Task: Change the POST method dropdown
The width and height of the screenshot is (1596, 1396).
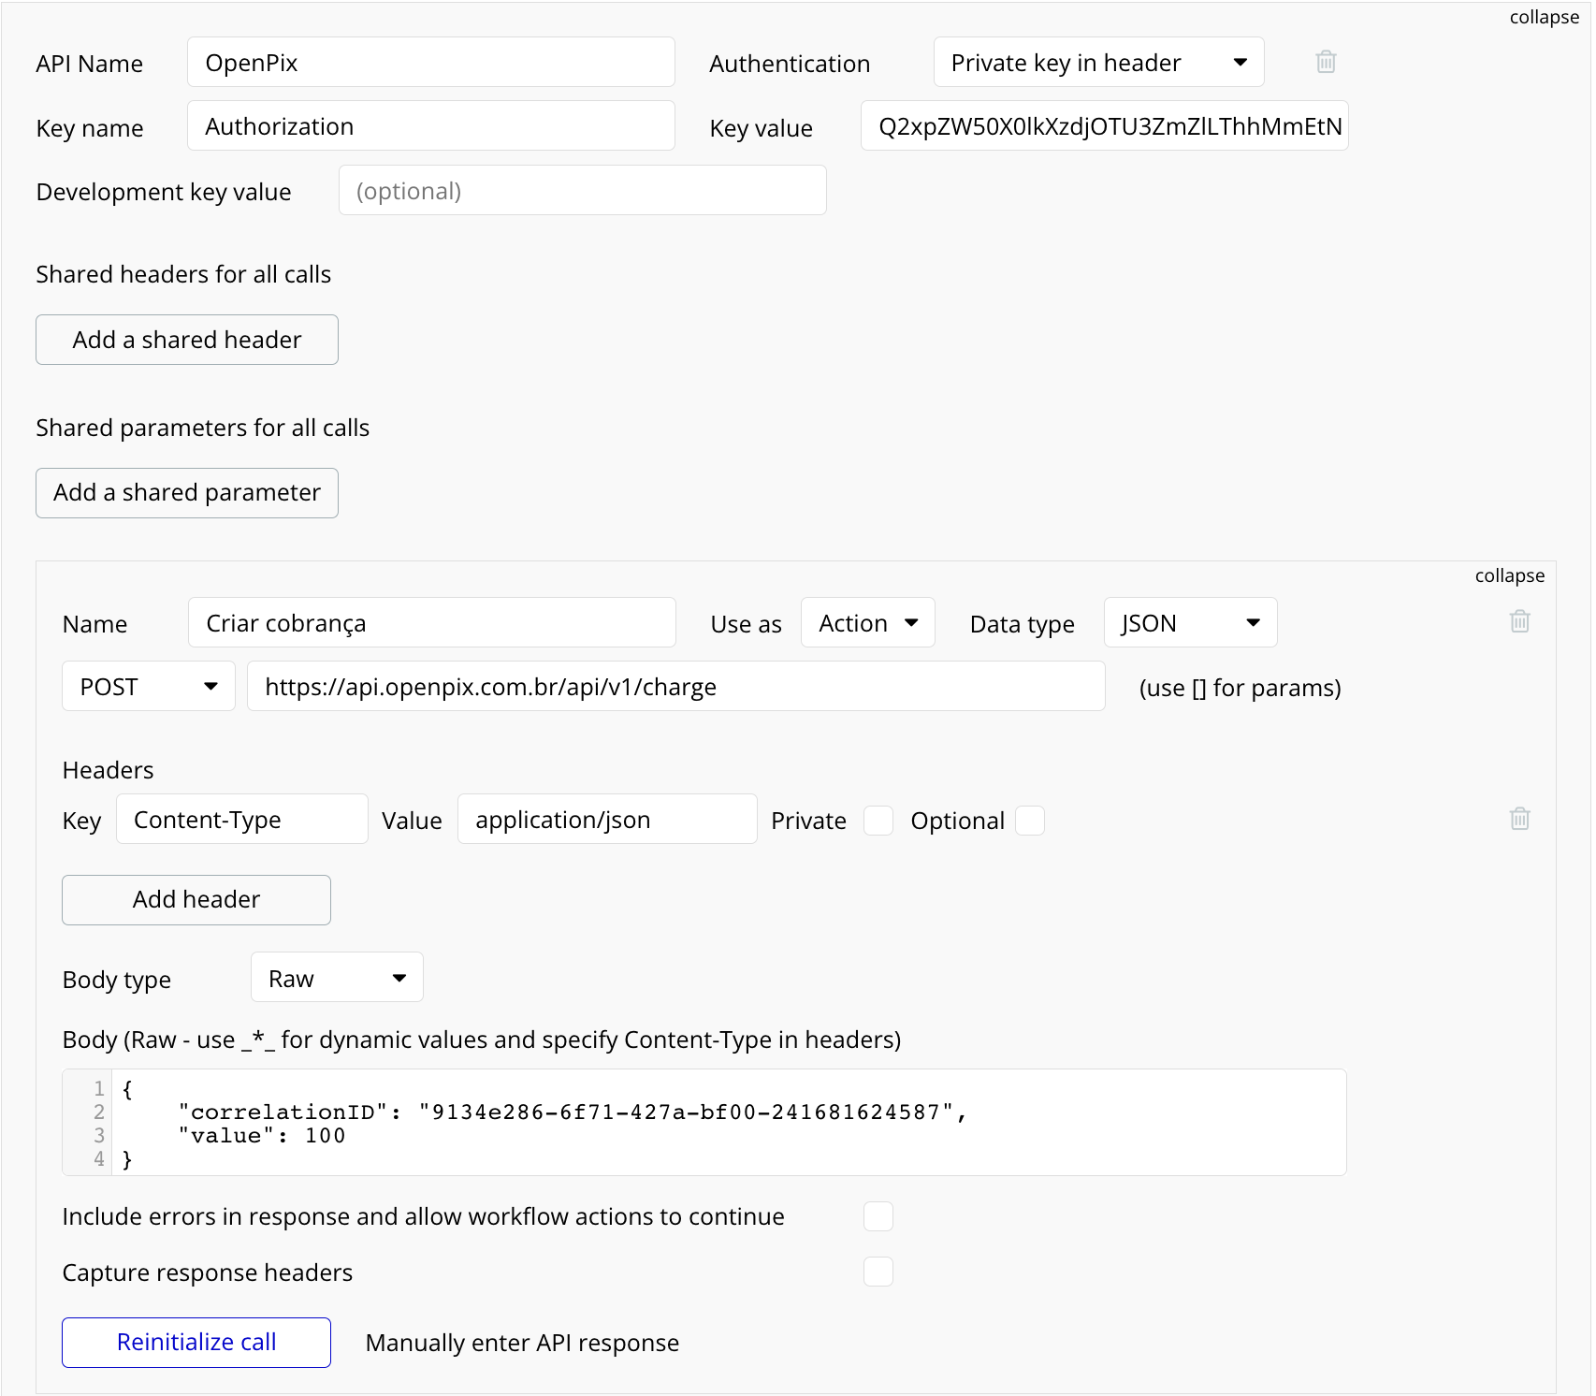Action: click(148, 687)
